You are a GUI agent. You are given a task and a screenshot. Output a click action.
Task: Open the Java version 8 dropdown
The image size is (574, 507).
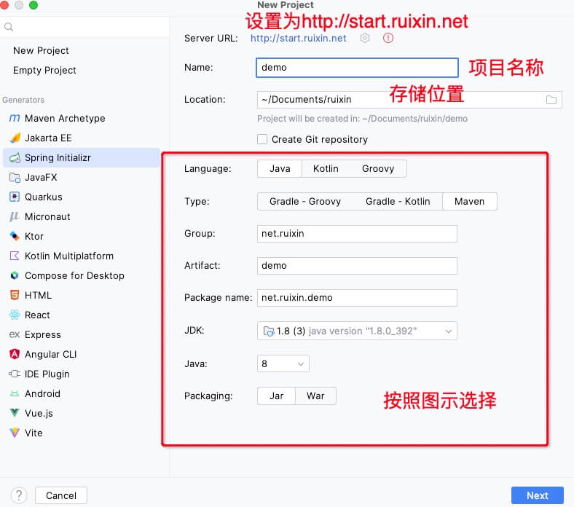[283, 364]
